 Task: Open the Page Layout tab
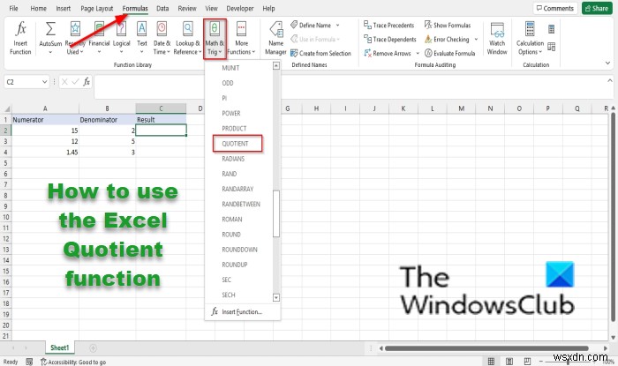(96, 8)
